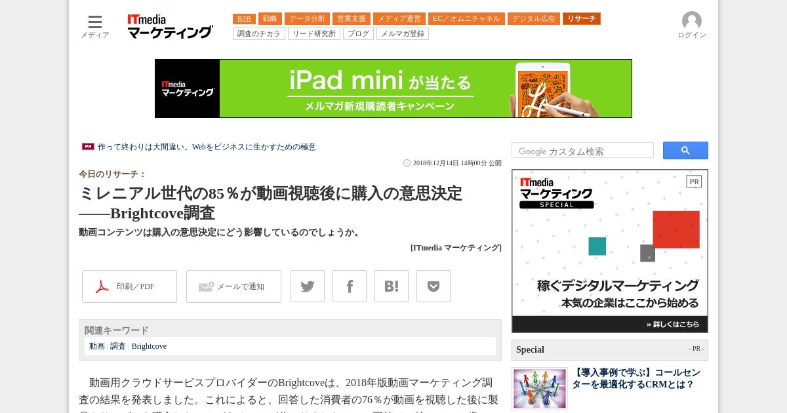Click the Brightcove keyword link
The image size is (787, 413).
click(149, 346)
